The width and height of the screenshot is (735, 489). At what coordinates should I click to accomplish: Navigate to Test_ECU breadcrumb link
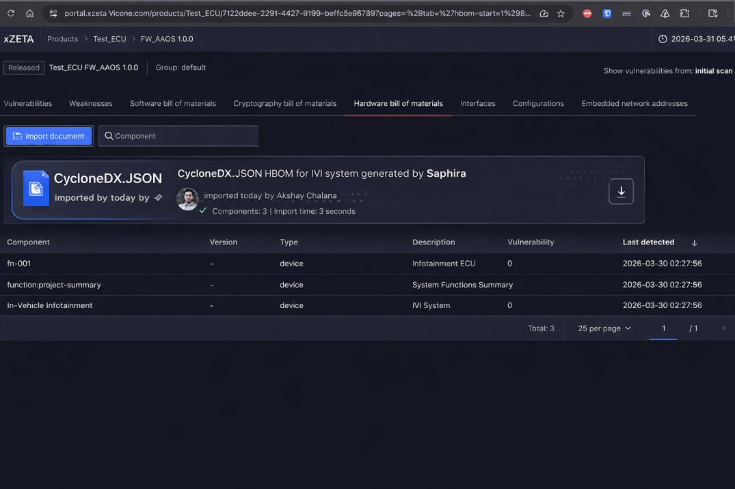pos(109,39)
